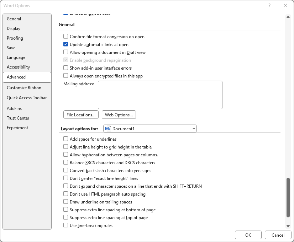This screenshot has width=294, height=242.
Task: Click inside the Mailing address text box
Action: coord(160,95)
